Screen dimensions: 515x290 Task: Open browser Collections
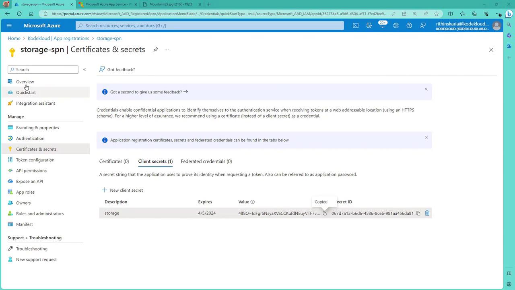(474, 14)
